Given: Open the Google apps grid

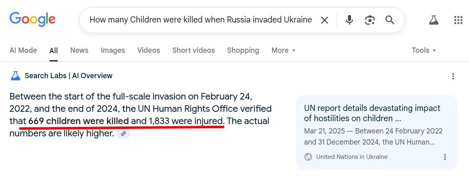Looking at the screenshot, I should 458,20.
